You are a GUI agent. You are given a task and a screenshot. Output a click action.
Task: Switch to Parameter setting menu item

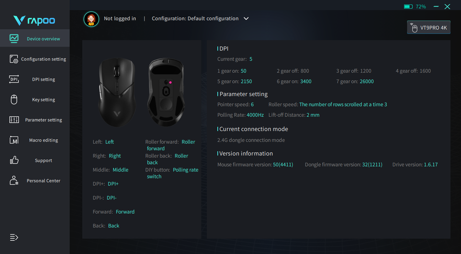43,120
